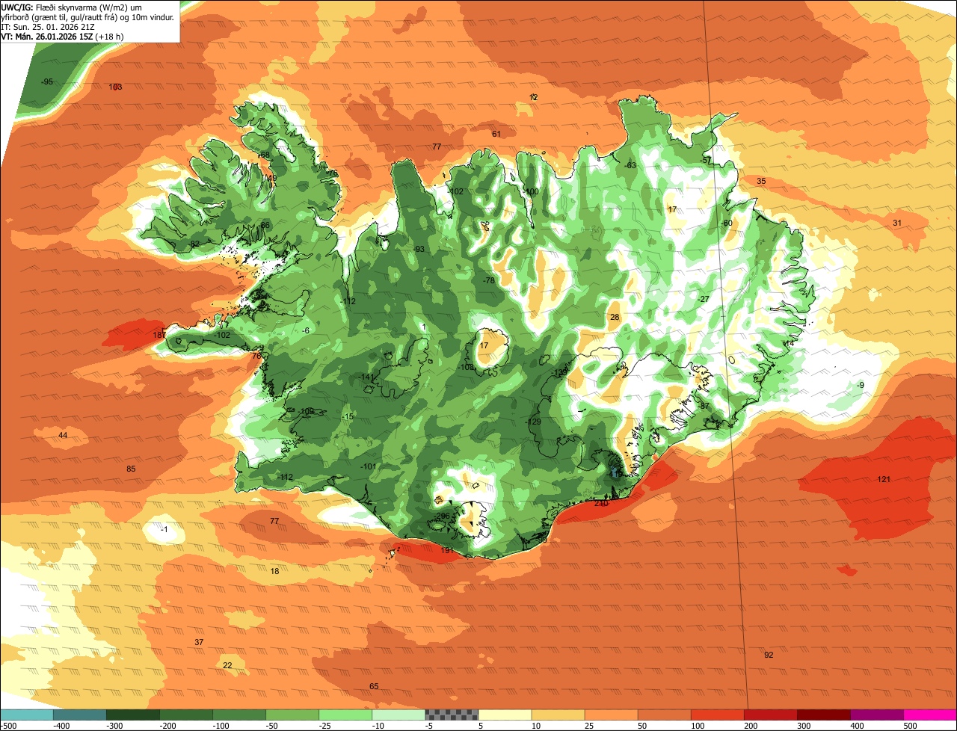Click the map value '-1' in the western sea
This screenshot has height=731, width=957.
(x=164, y=531)
